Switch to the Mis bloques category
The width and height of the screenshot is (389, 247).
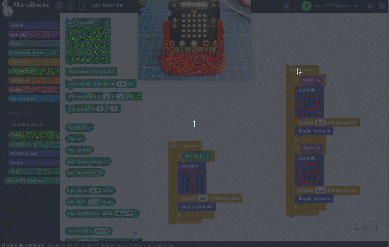34,99
